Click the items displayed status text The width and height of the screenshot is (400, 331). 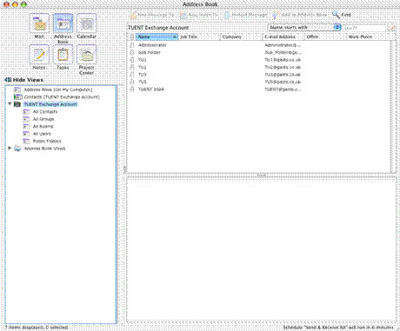pos(37,328)
